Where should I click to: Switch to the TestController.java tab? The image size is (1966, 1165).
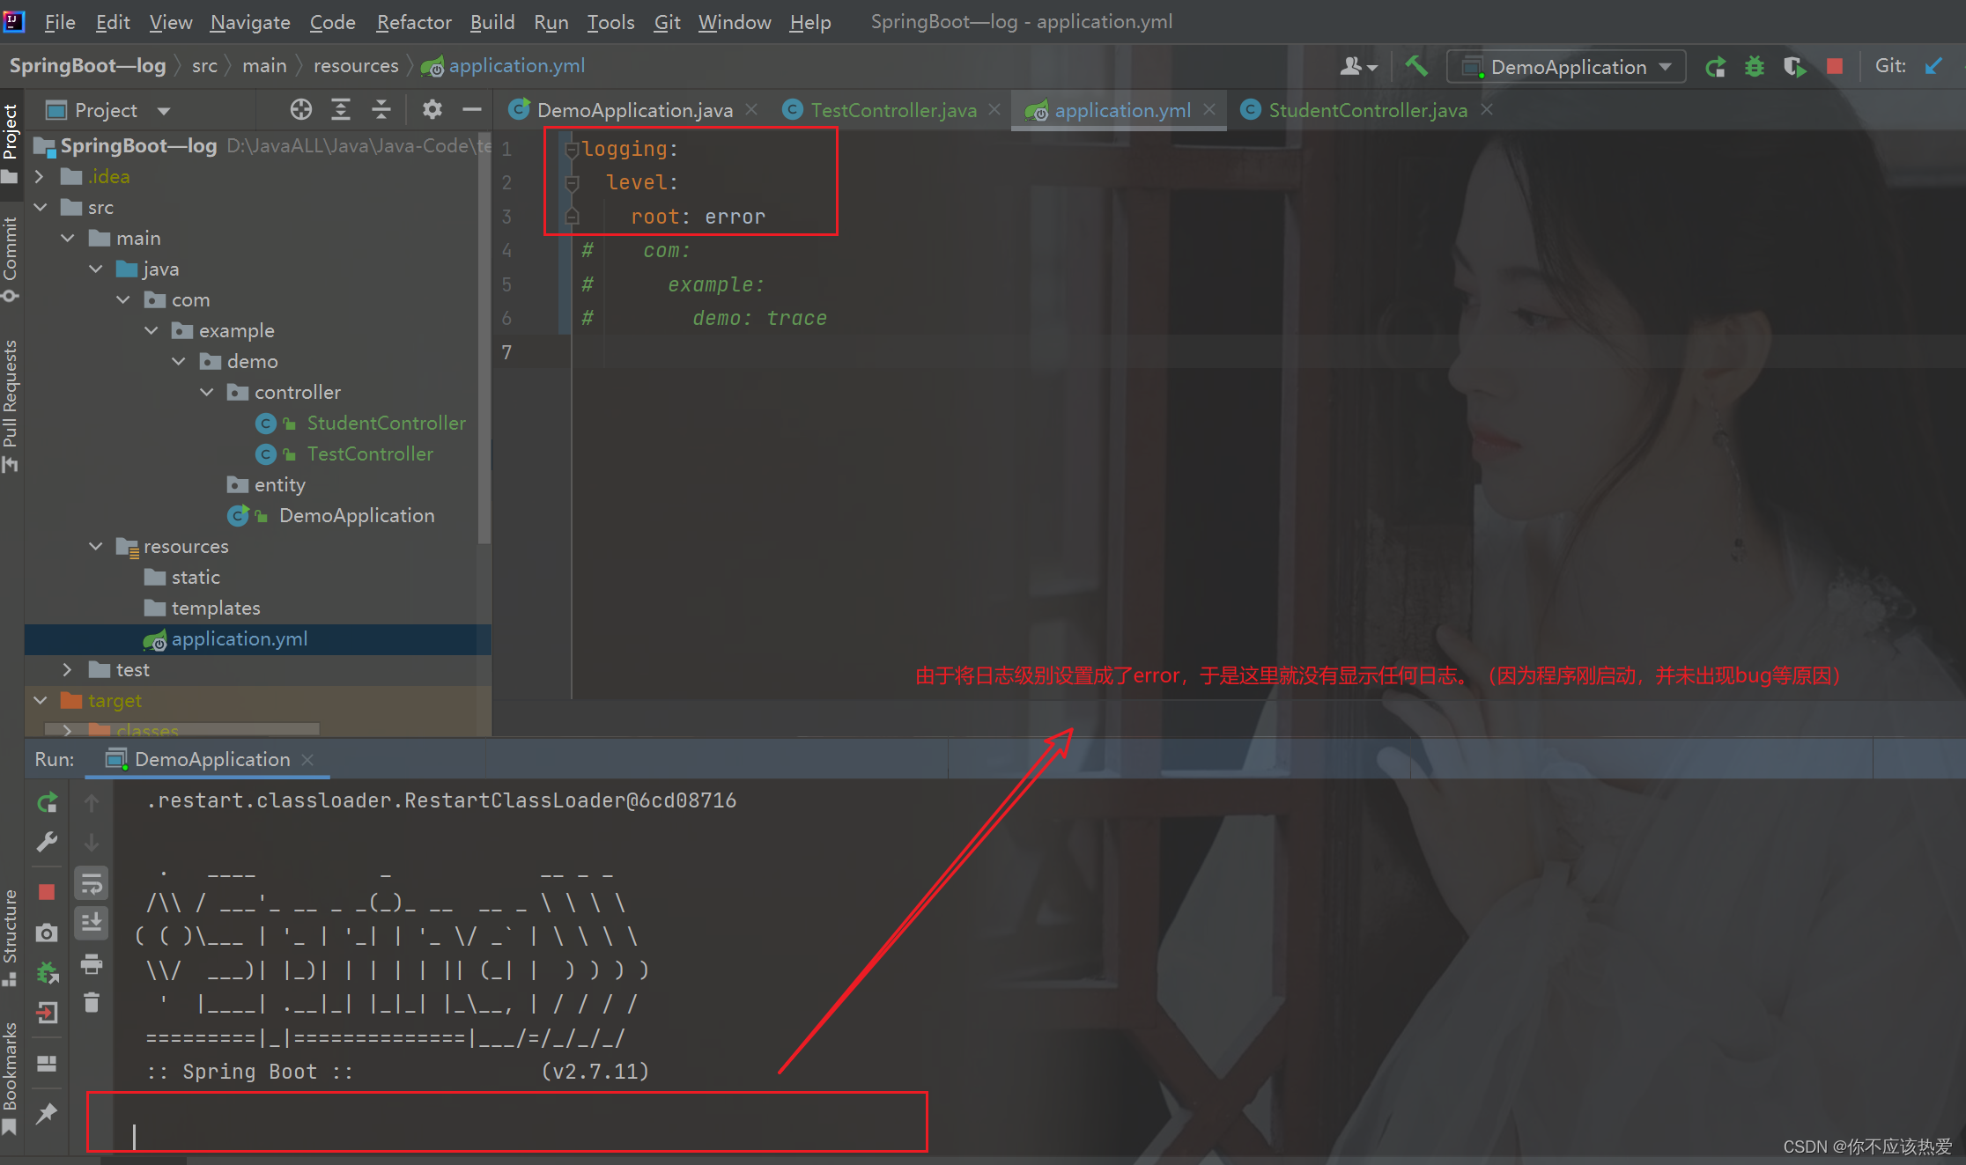click(x=892, y=110)
